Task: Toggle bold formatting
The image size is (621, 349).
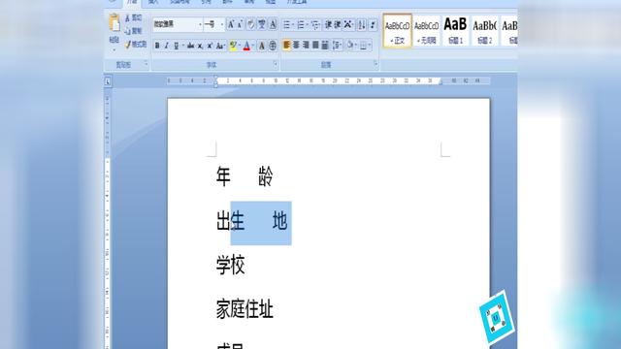Action: point(157,46)
